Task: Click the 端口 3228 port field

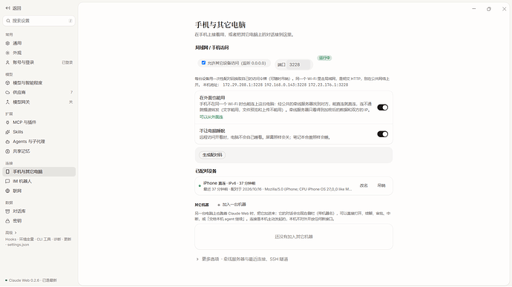Action: pos(299,65)
